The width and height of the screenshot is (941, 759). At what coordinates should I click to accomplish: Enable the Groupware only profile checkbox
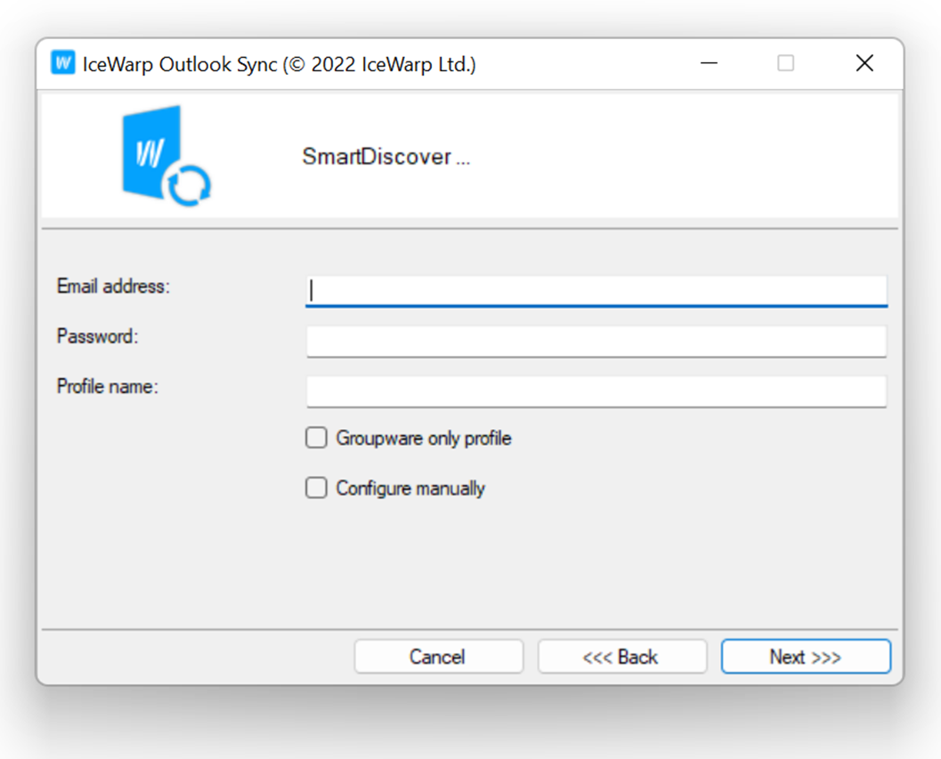316,438
